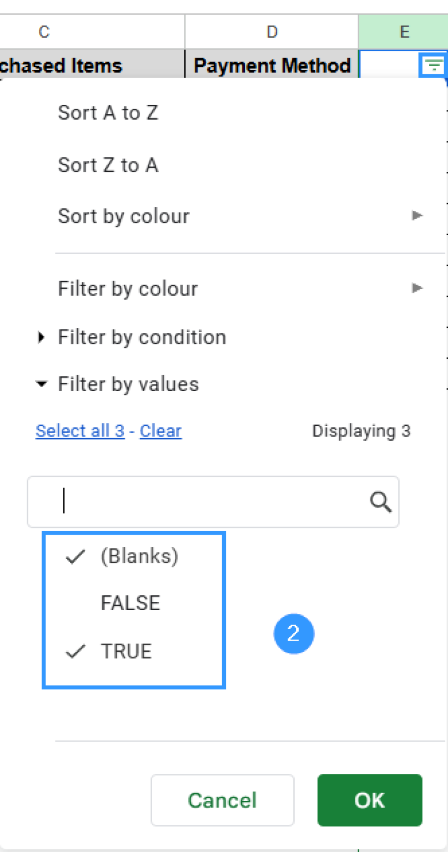Image resolution: width=448 pixels, height=852 pixels.
Task: Click inside the search values field
Action: (x=194, y=501)
